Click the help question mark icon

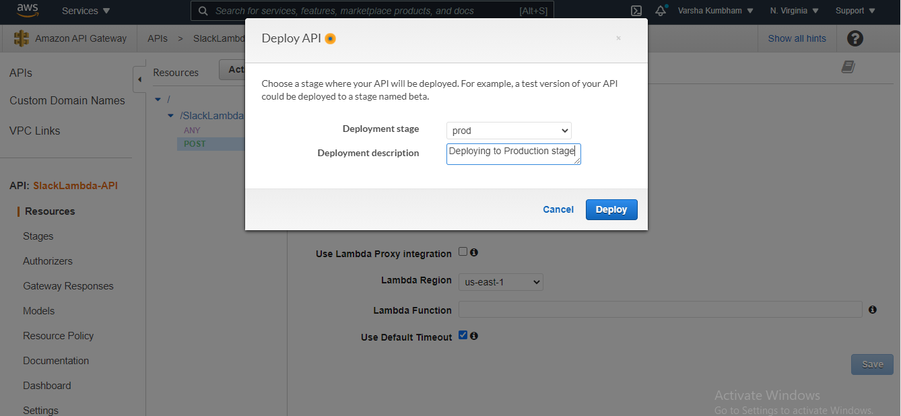[x=855, y=38]
